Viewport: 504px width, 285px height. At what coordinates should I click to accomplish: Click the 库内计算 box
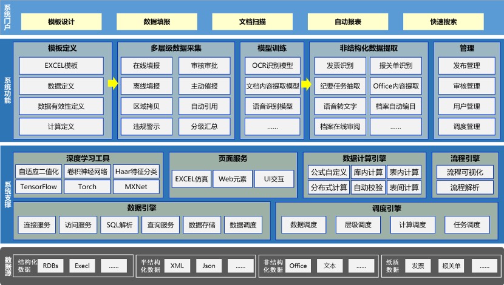tap(369, 172)
